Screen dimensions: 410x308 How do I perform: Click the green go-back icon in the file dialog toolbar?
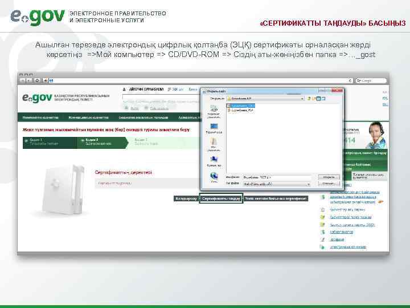coord(309,99)
